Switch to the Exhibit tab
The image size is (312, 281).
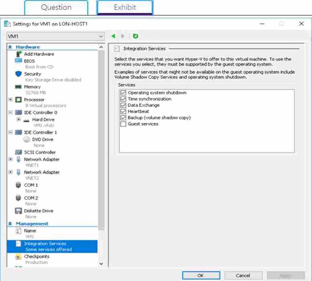(124, 7)
